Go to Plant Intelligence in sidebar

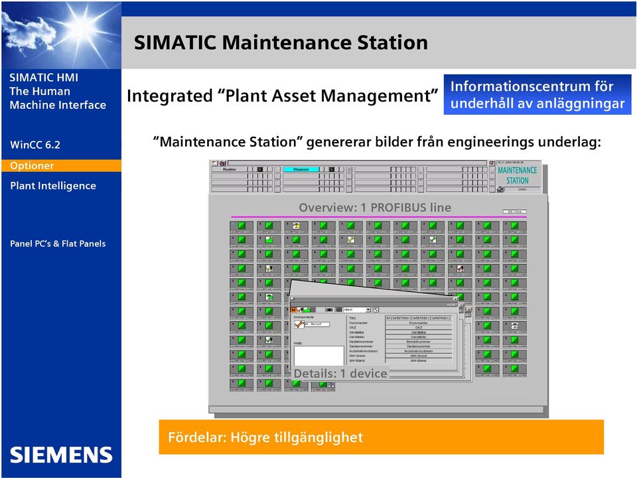tap(53, 186)
